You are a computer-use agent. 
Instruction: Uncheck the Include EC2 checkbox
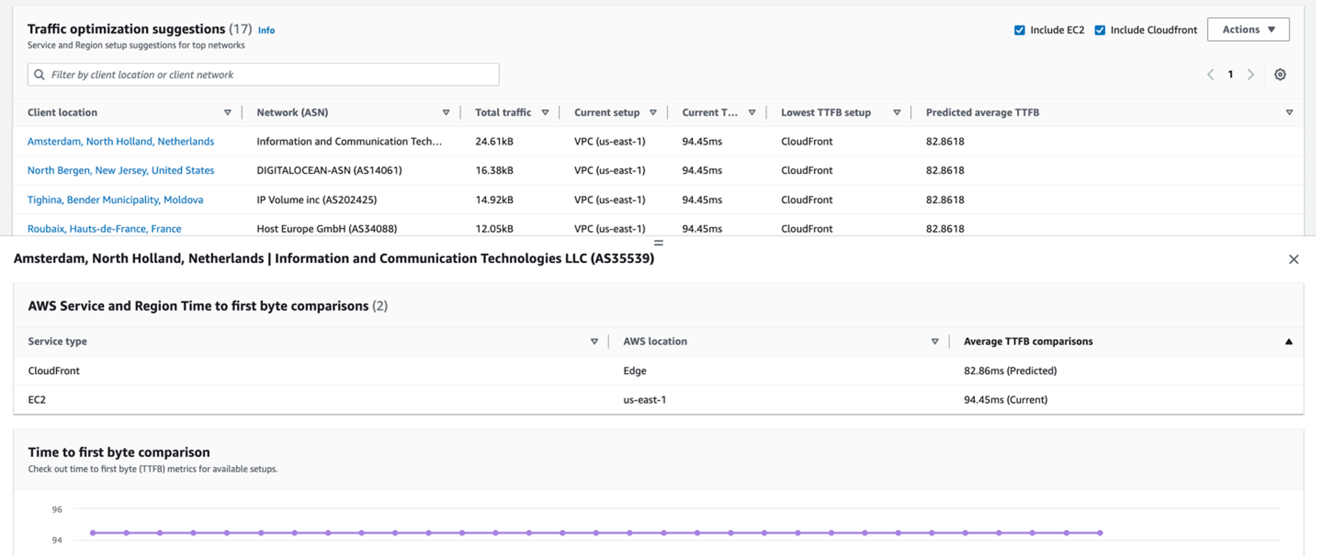[x=1020, y=30]
